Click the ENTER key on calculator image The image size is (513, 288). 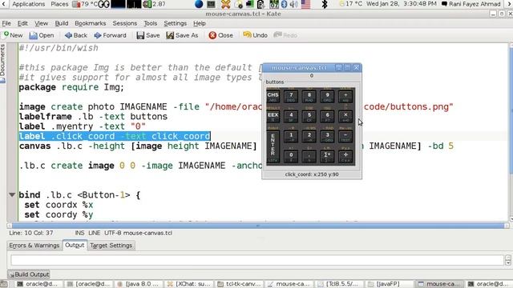273,146
